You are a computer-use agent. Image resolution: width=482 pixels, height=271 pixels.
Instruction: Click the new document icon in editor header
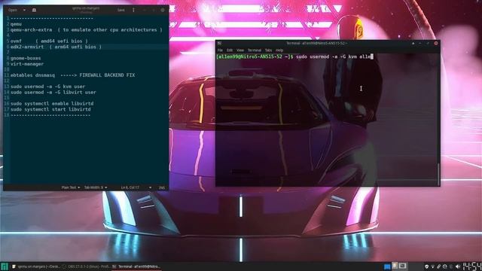(34, 10)
